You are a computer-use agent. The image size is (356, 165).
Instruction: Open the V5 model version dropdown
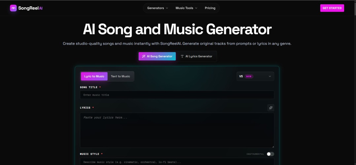255,76
